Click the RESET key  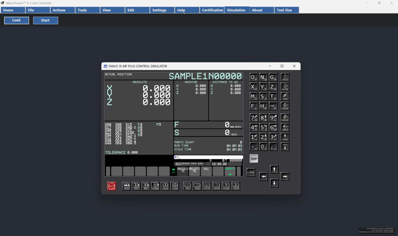[x=254, y=159]
